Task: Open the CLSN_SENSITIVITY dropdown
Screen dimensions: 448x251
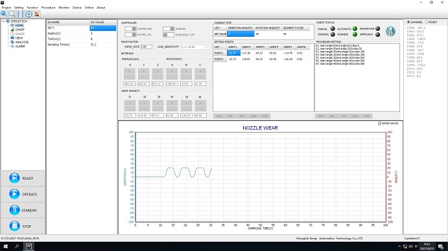Action: [x=193, y=47]
